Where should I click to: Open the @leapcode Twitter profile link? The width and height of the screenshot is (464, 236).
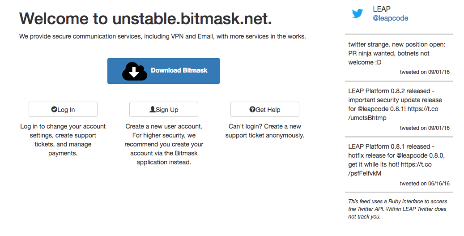point(390,18)
